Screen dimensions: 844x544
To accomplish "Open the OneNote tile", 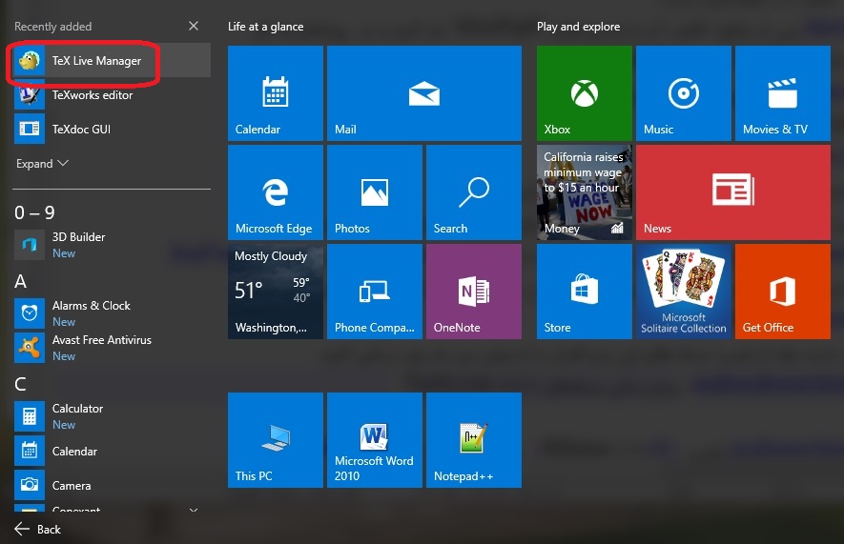I will pos(473,292).
